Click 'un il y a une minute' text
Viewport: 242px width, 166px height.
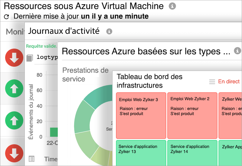click(x=115, y=16)
